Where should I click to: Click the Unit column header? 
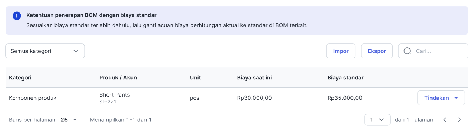[195, 78]
